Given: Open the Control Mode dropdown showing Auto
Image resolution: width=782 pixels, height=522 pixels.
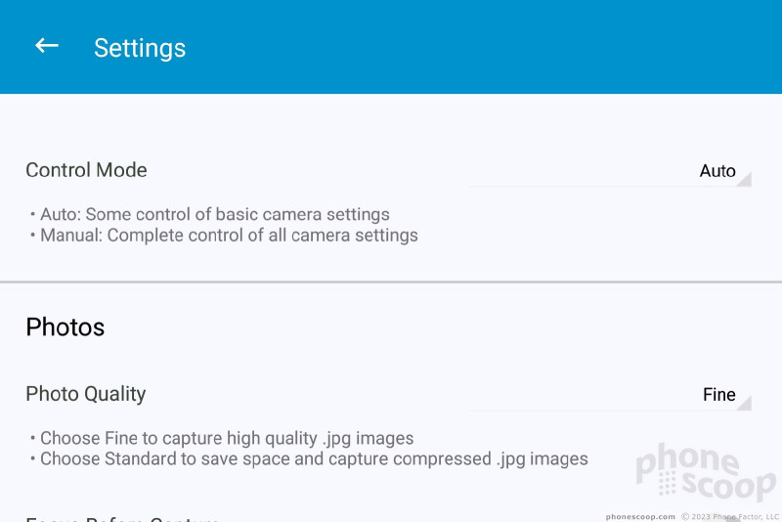Looking at the screenshot, I should tap(609, 171).
